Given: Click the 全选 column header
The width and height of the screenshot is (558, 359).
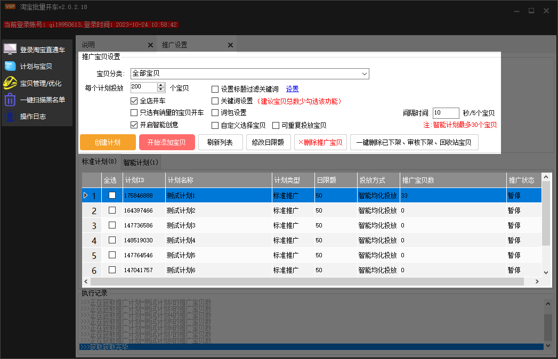Looking at the screenshot, I should click(x=112, y=180).
